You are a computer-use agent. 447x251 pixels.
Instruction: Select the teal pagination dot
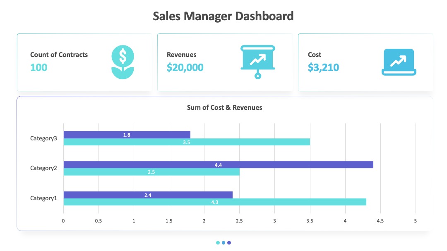(x=218, y=243)
